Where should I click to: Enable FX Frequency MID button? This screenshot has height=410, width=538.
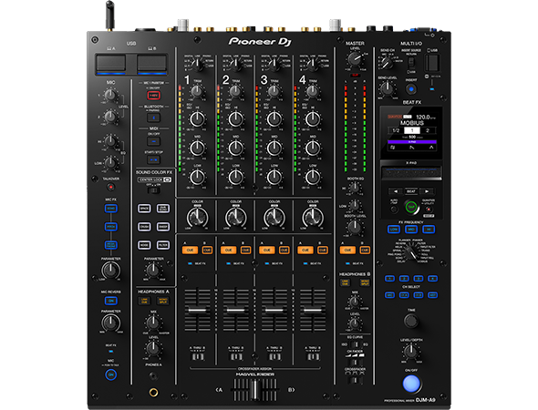pos(411,229)
